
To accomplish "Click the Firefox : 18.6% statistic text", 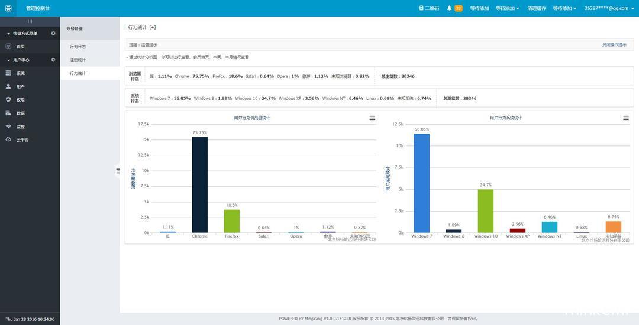I will (227, 76).
